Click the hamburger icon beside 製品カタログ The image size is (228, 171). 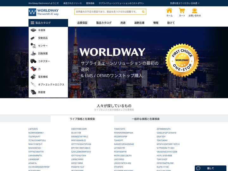[32, 23]
